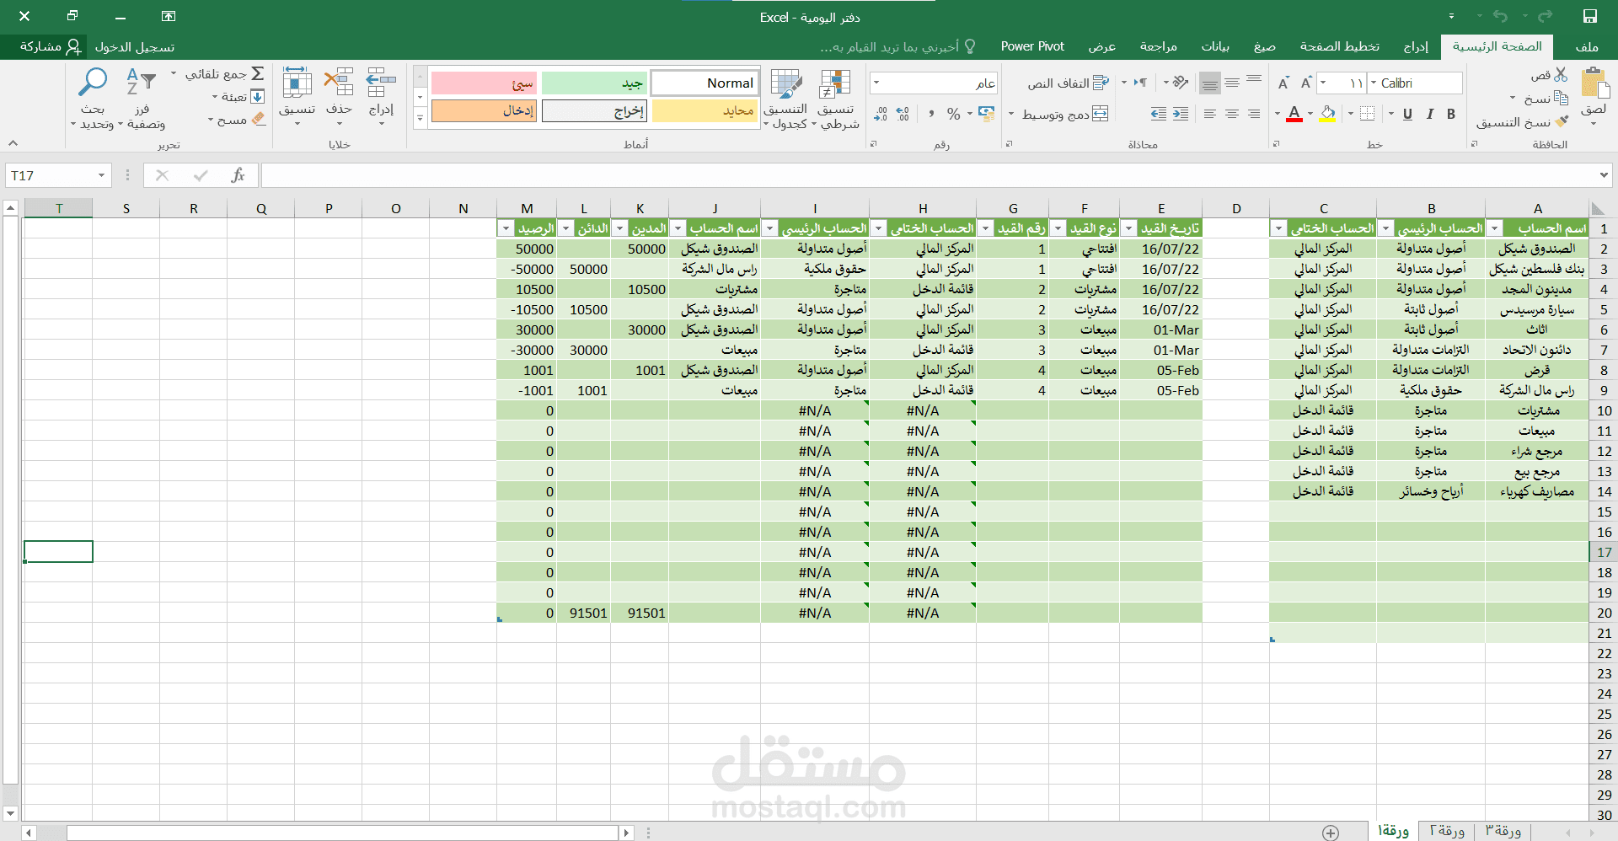Click red font color A swatch

click(1294, 114)
